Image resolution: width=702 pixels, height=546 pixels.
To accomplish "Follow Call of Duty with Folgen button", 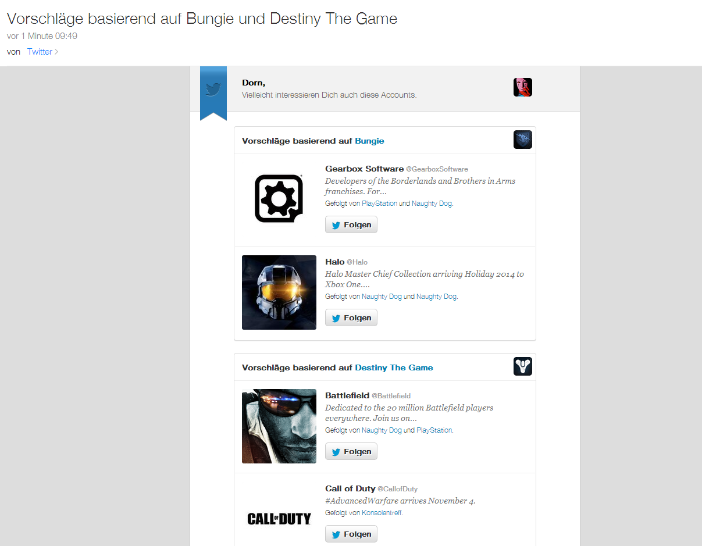I will [351, 534].
